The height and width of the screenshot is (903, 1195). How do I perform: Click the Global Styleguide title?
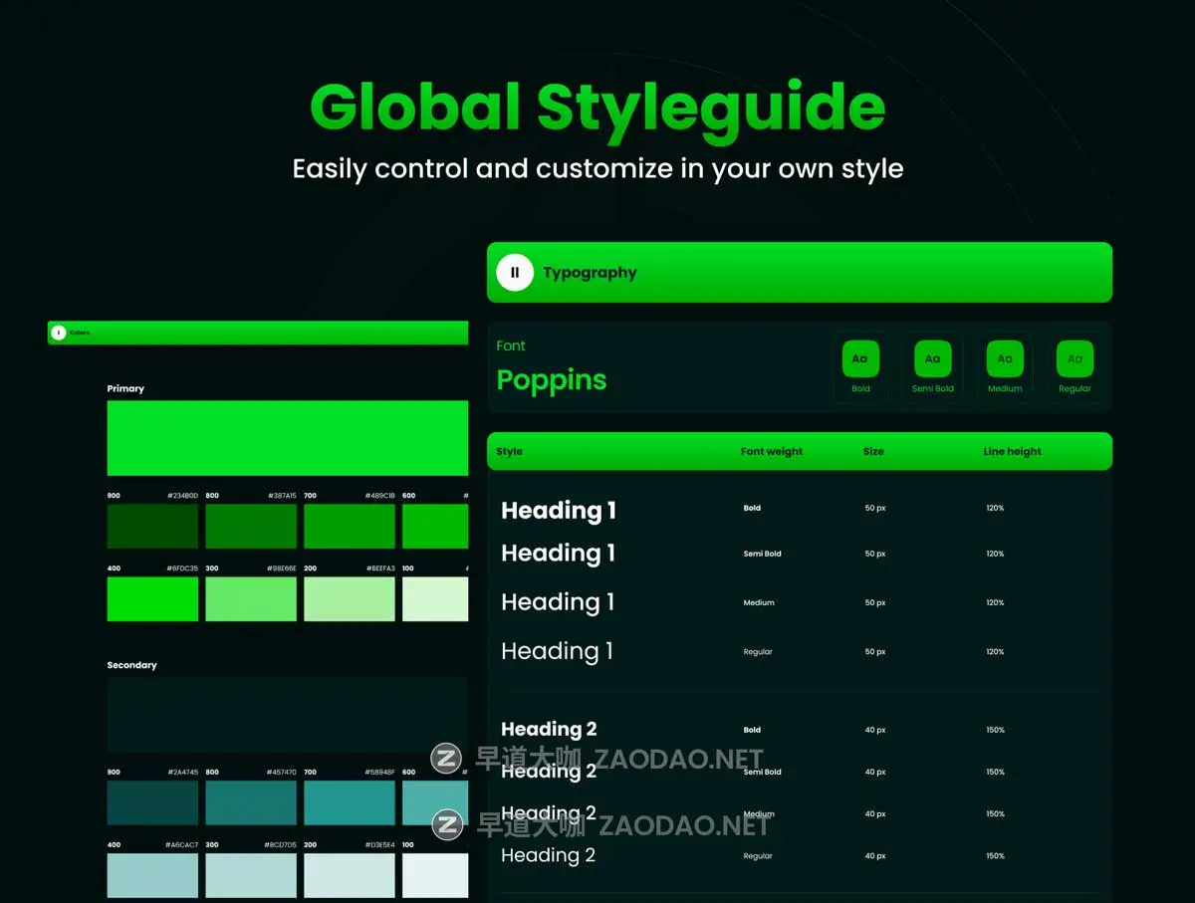click(x=597, y=106)
